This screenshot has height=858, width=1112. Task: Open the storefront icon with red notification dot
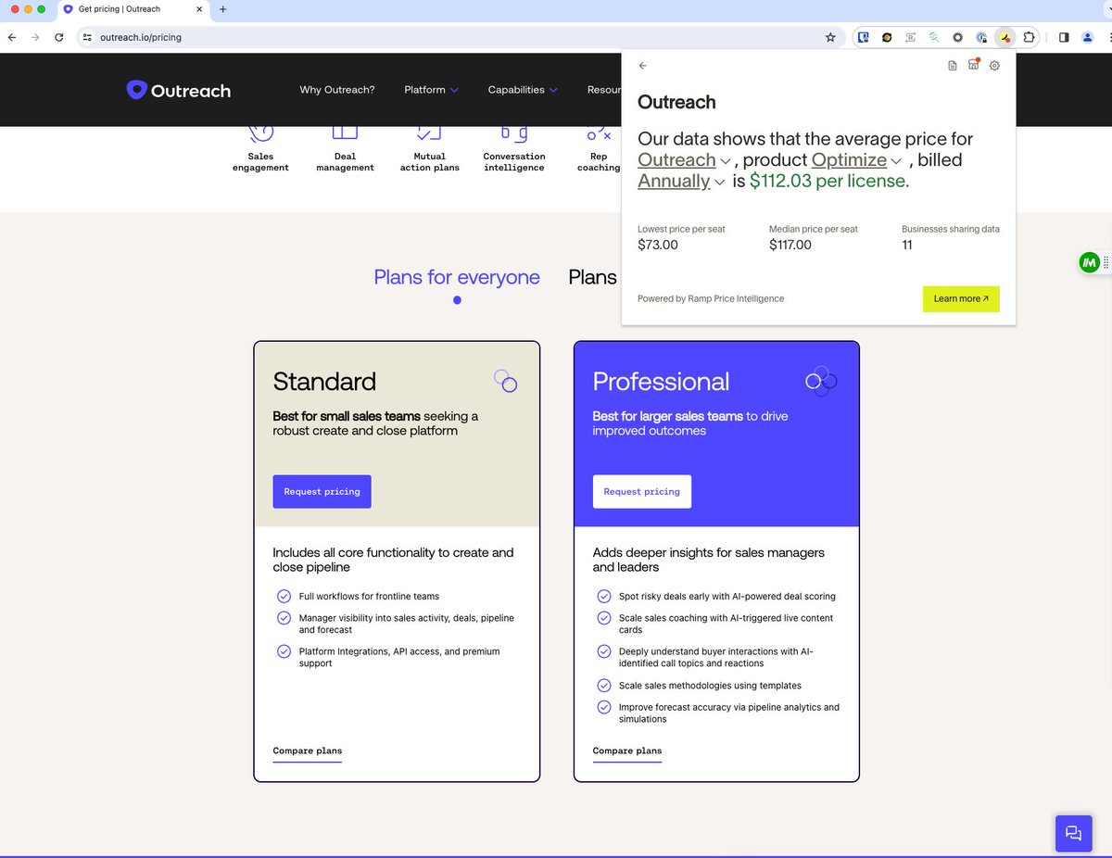pos(974,65)
